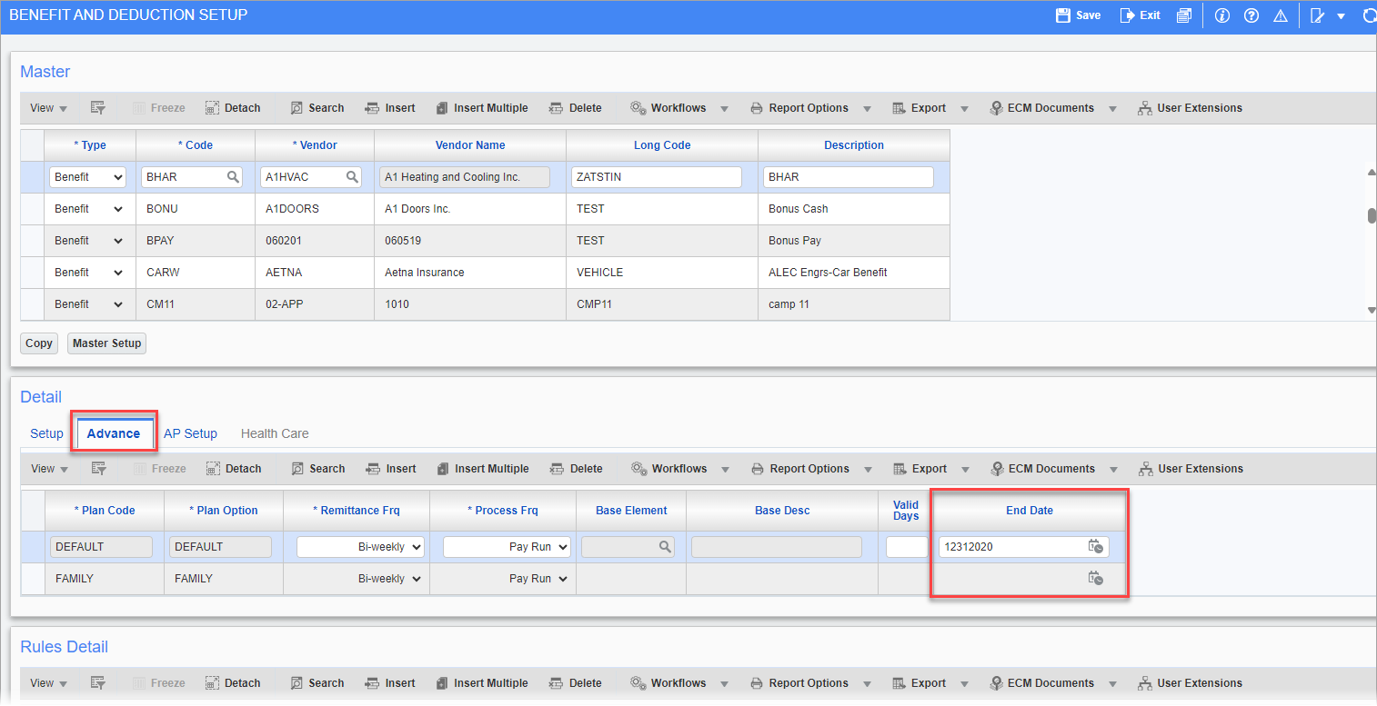This screenshot has width=1377, height=706.
Task: Click Detach in the Detail toolbar
Action: tap(234, 469)
